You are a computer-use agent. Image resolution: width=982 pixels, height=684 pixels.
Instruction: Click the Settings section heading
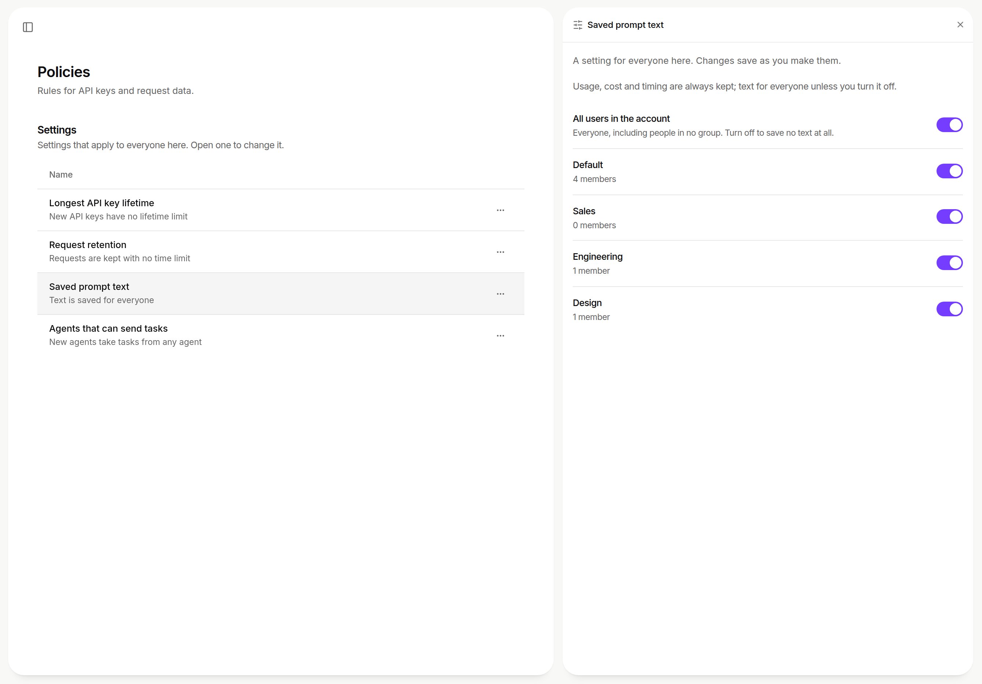[57, 130]
